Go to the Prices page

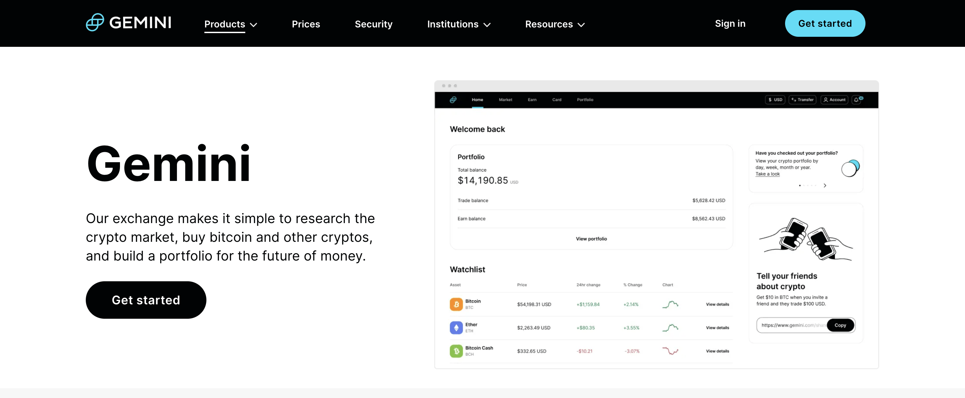[x=306, y=24]
